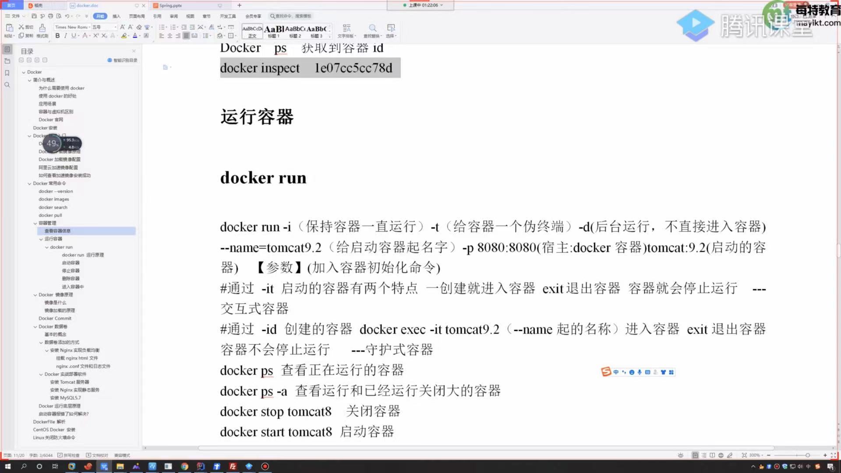The image size is (841, 473).
Task: Collapse the Docker 常用命令 outline section
Action: 29,184
